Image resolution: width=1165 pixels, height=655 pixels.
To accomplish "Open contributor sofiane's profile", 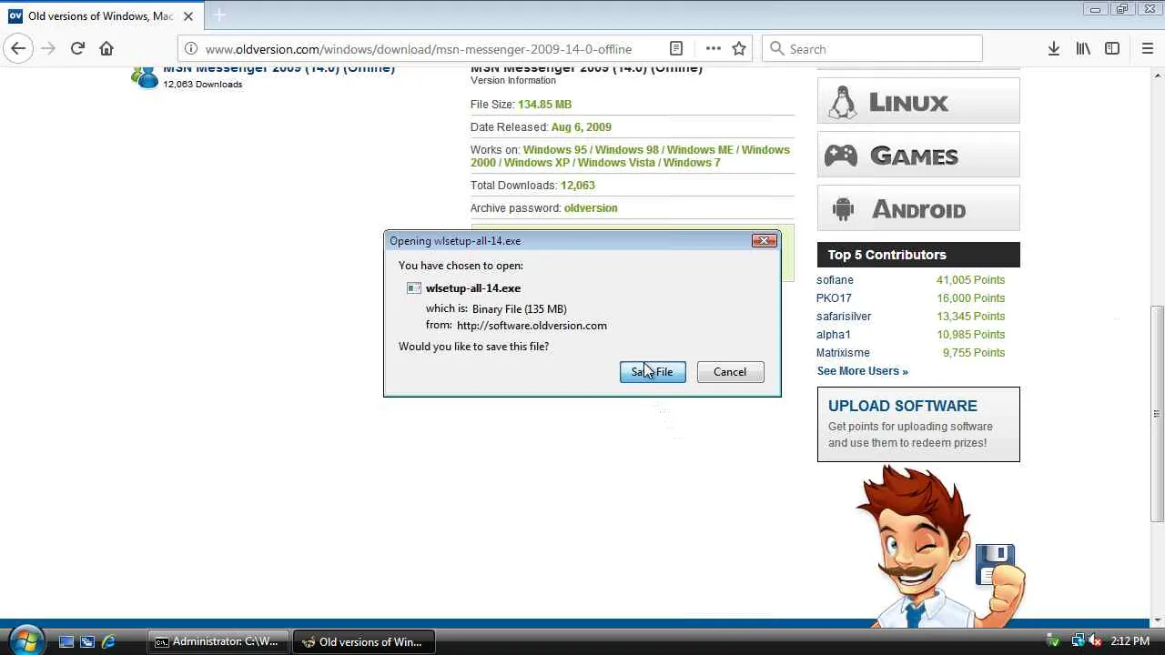I will click(x=835, y=280).
